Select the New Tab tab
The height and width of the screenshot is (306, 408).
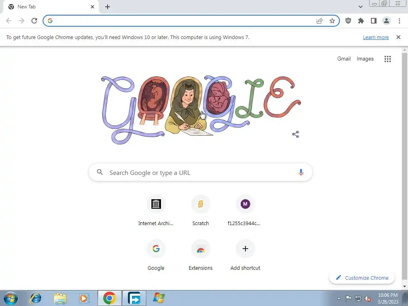click(x=51, y=7)
